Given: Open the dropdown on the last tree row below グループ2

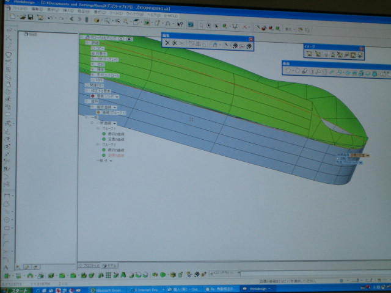Looking at the screenshot, I should pyautogui.click(x=111, y=161).
